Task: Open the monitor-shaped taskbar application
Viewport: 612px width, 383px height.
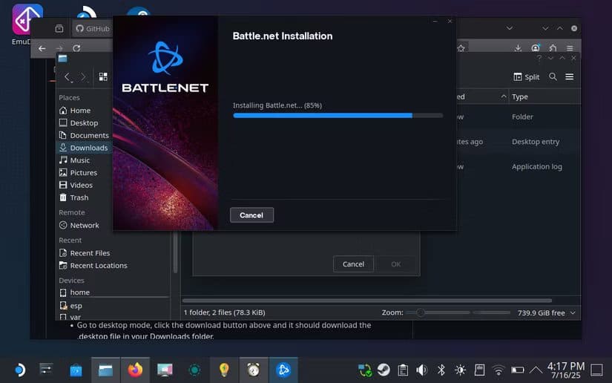Action: 165,370
